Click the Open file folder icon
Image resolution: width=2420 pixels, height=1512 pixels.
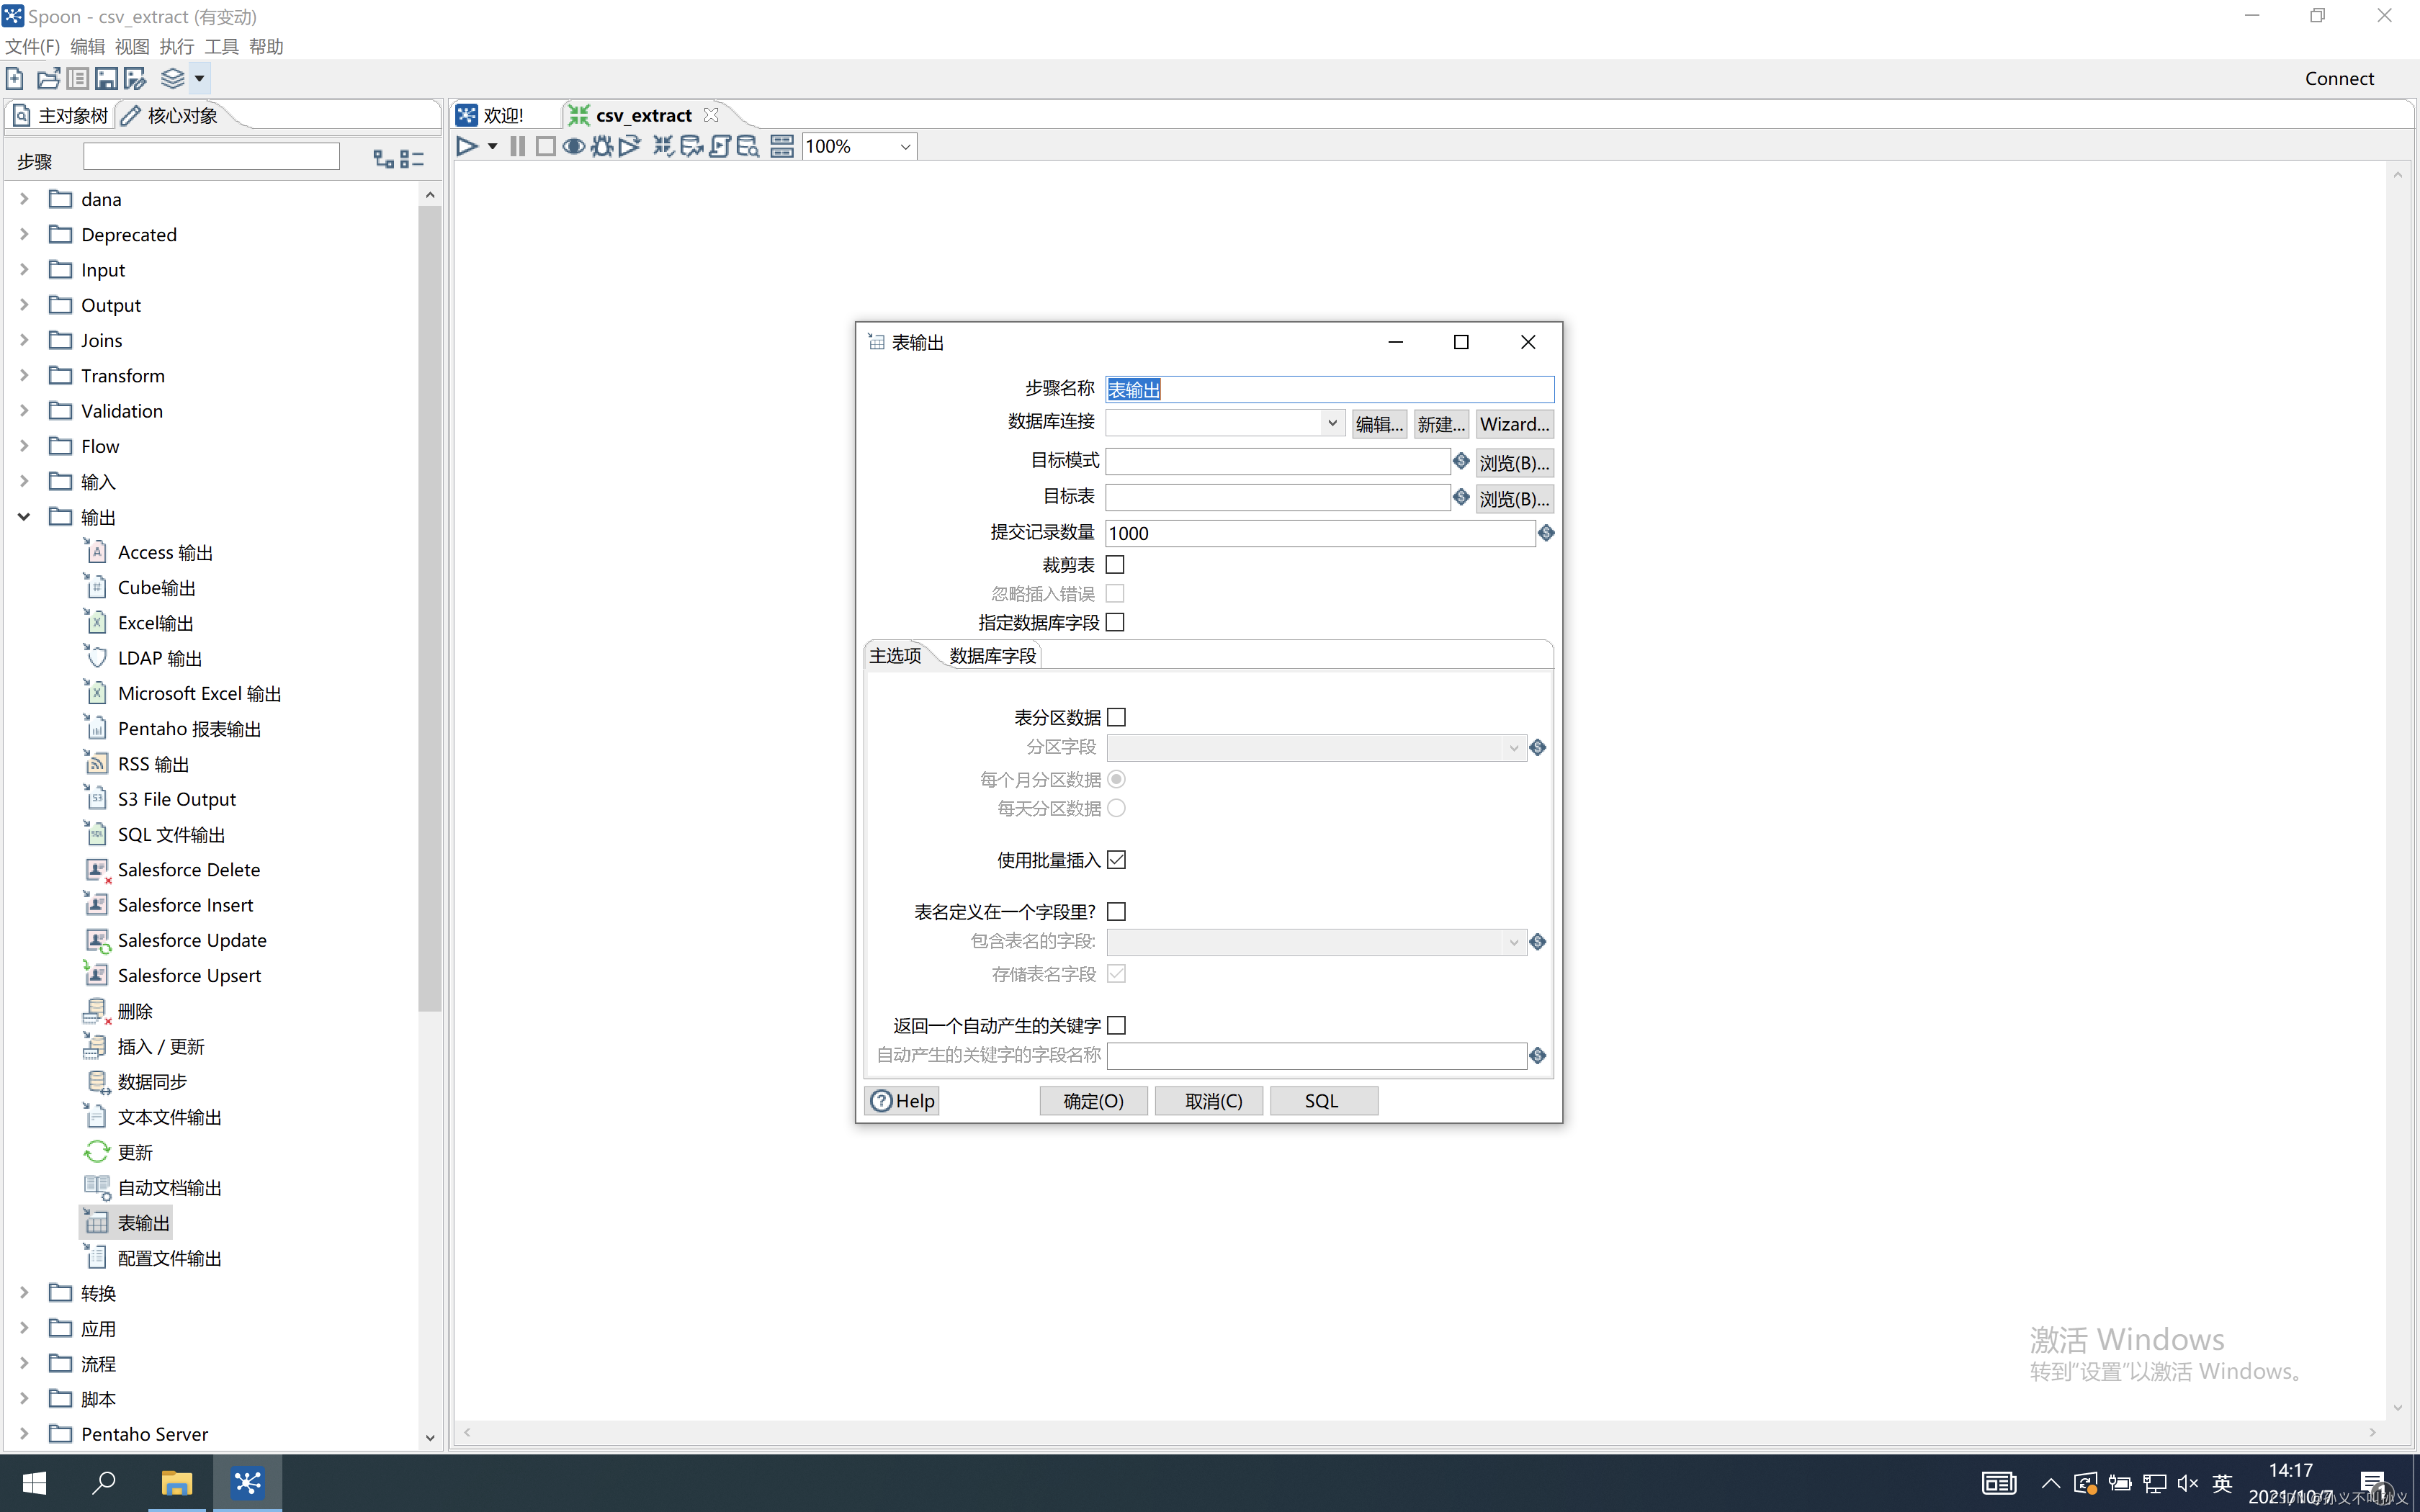48,78
